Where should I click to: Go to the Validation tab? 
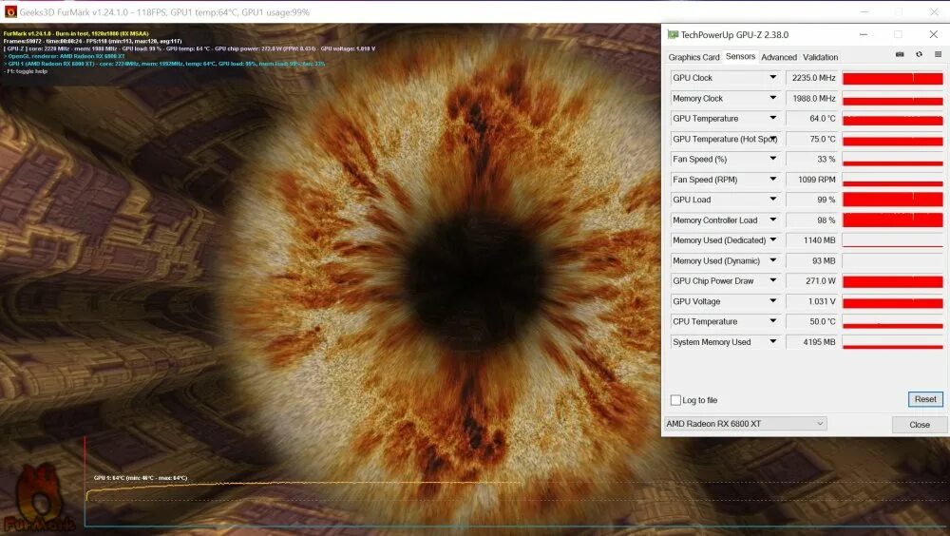click(x=821, y=57)
